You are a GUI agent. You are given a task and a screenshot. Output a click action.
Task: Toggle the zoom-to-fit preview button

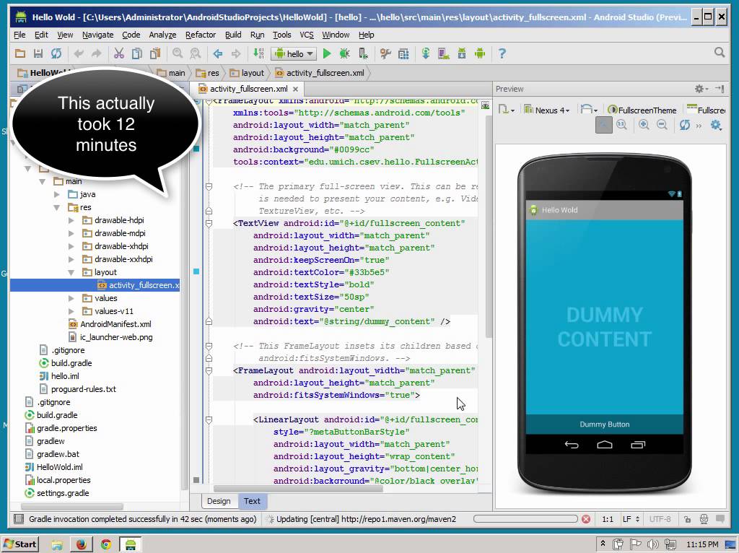point(604,124)
